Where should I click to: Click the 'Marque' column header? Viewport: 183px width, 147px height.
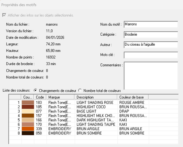pos(60,97)
